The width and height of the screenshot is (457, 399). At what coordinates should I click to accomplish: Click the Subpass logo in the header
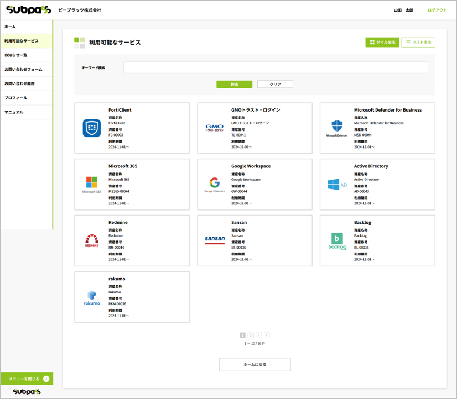pyautogui.click(x=29, y=10)
